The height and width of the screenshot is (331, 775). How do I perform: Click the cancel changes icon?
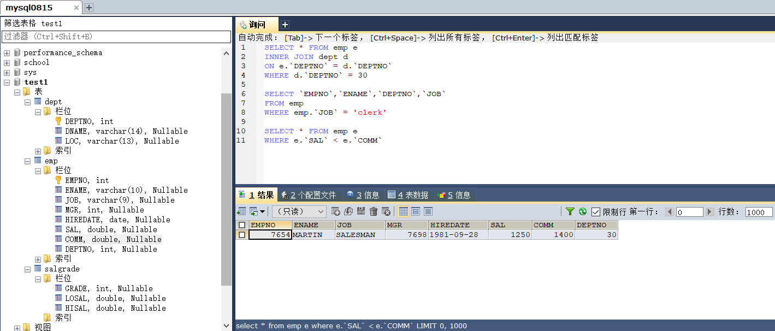(x=386, y=211)
